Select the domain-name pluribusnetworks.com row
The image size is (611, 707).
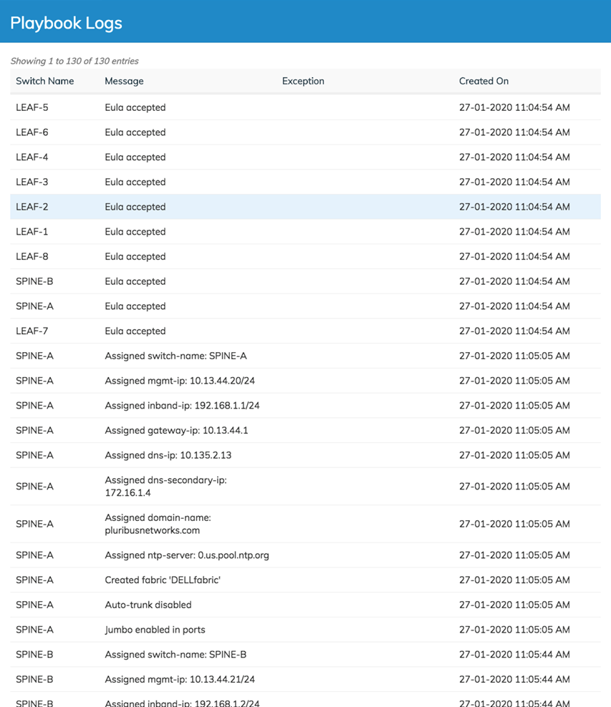[305, 524]
